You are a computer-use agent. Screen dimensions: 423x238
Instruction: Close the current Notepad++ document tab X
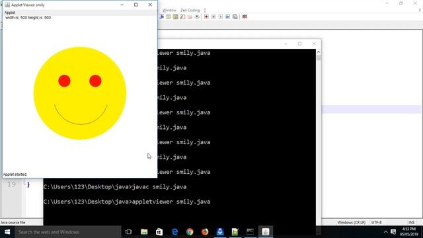coord(420,11)
